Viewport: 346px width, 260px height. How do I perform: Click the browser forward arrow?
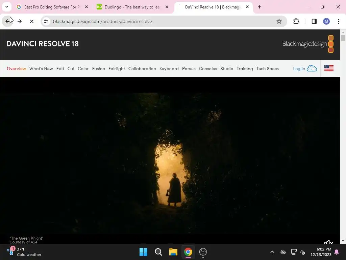(20, 21)
